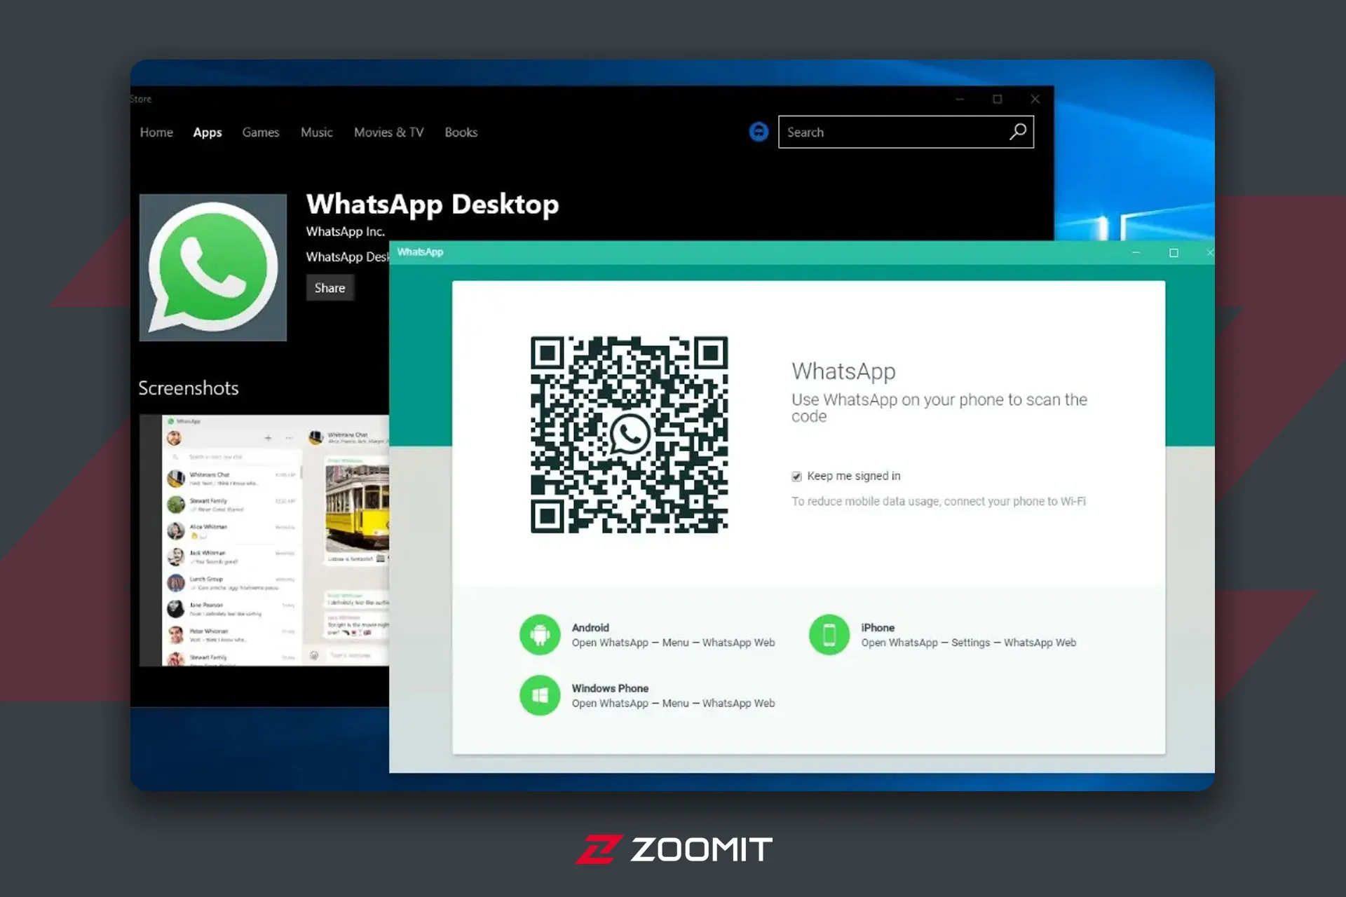
Task: Minimize the WhatsApp window
Action: (x=1136, y=252)
